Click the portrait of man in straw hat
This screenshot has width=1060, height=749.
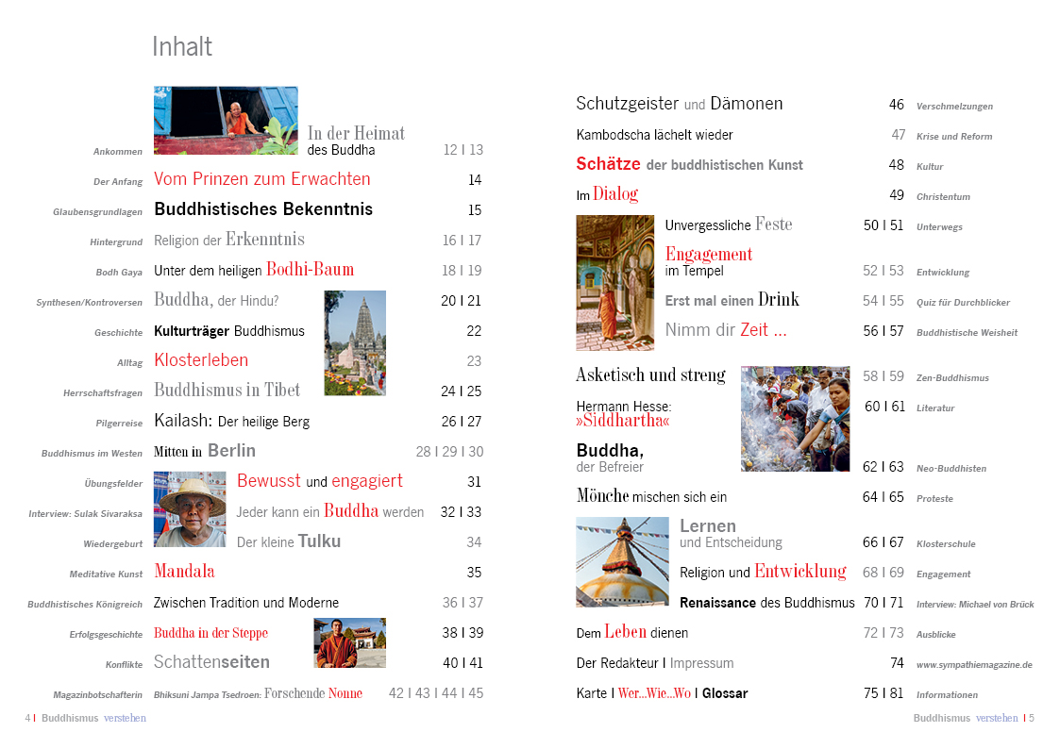click(190, 509)
